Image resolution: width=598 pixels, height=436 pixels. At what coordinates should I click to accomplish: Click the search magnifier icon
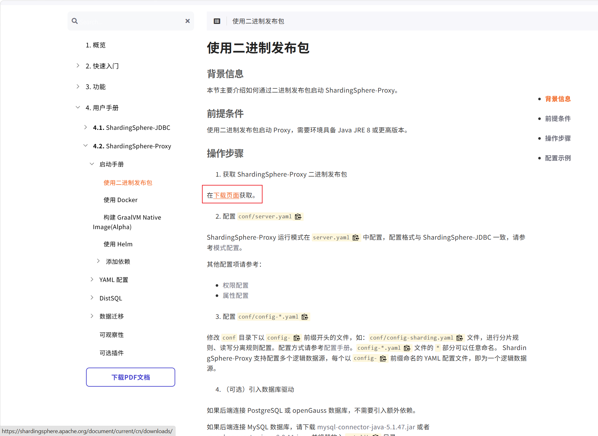[75, 21]
